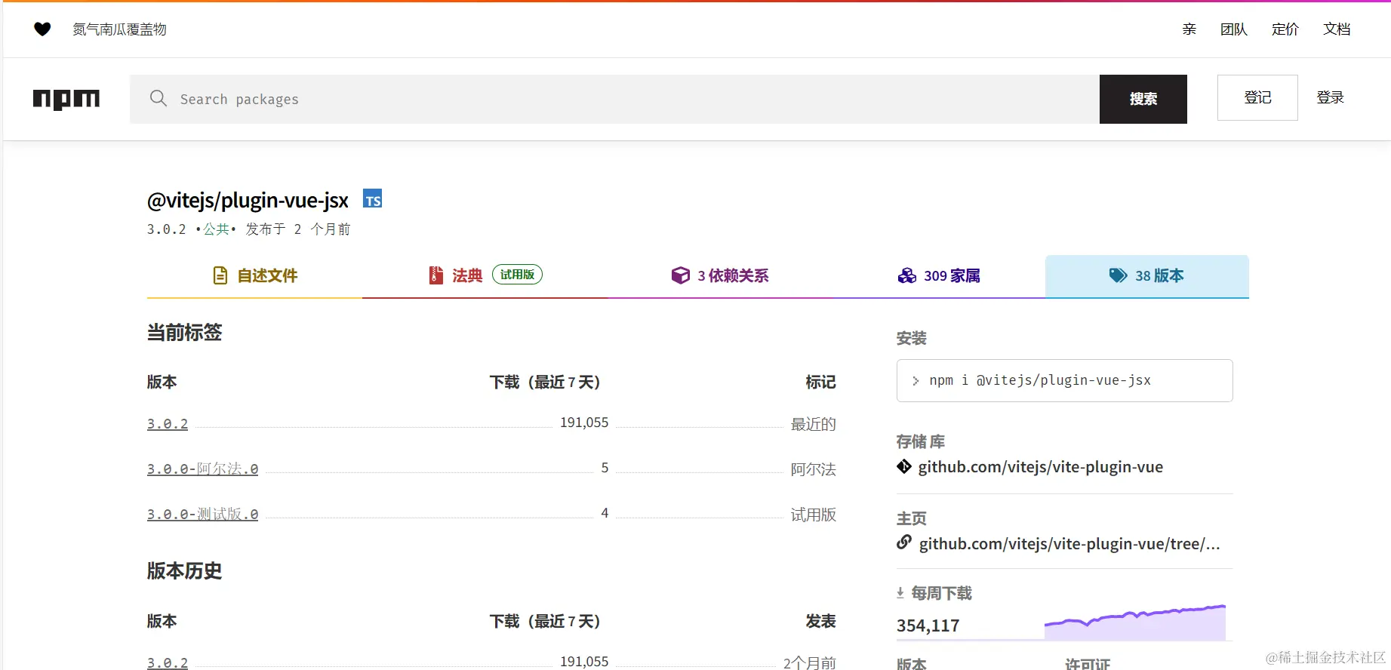The width and height of the screenshot is (1391, 670).
Task: Click the 自述文件 document icon
Action: (220, 275)
